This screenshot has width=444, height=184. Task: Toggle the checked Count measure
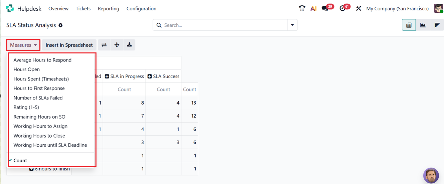[x=20, y=160]
